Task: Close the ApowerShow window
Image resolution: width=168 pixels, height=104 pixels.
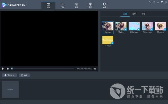Action: (x=166, y=2)
